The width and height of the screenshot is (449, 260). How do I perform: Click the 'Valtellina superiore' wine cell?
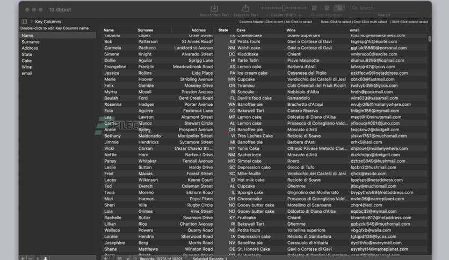pyautogui.click(x=306, y=230)
